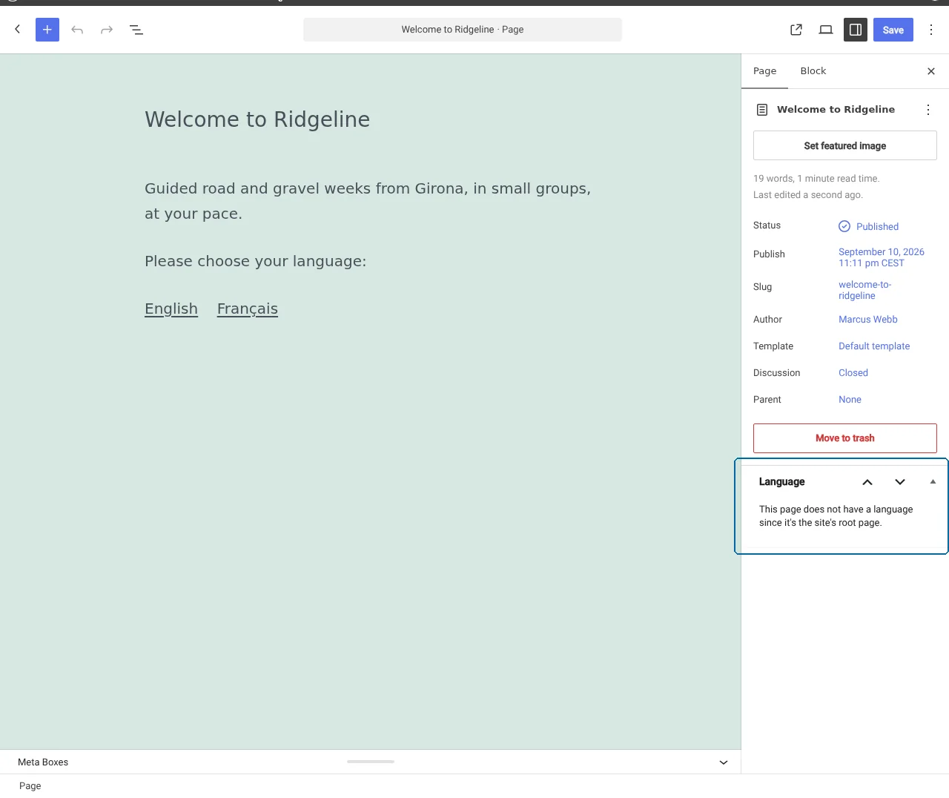Click the Page breadcrumb in footer
The height and width of the screenshot is (798, 949).
30,786
